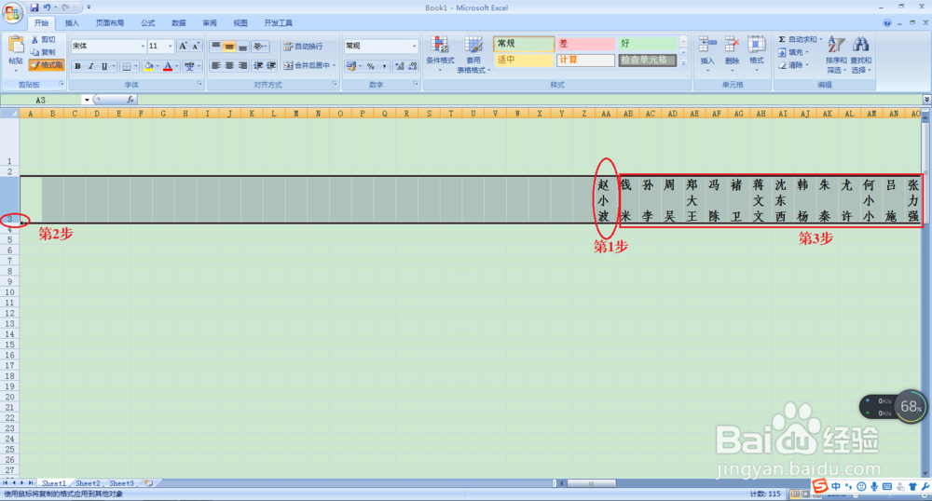Decrease font size with the small A icon
The height and width of the screenshot is (501, 932).
tap(196, 46)
